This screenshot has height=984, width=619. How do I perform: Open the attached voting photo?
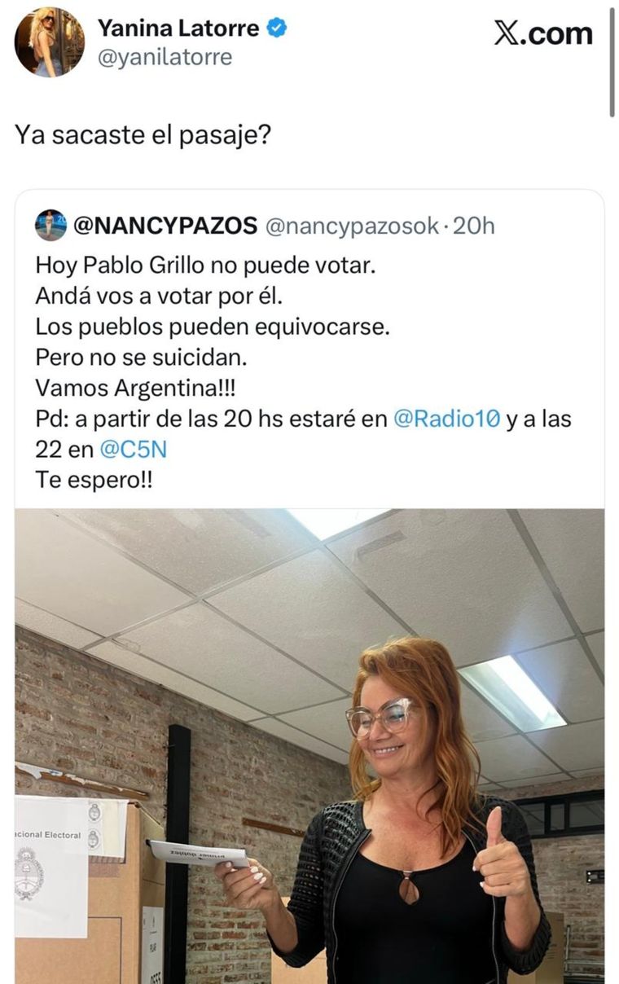pyautogui.click(x=309, y=746)
